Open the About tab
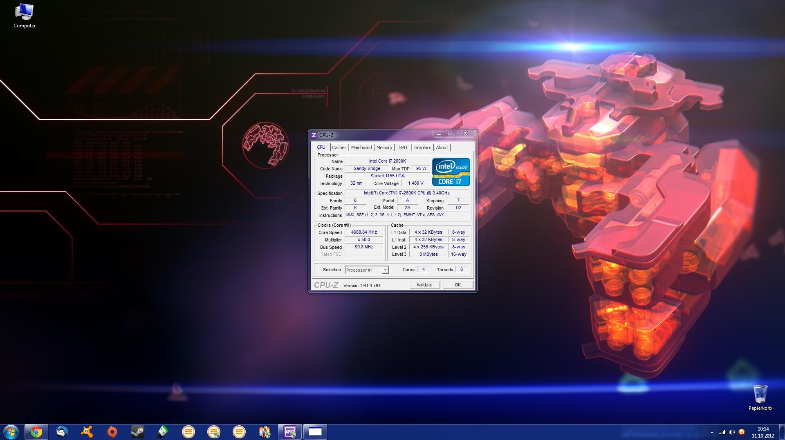Viewport: 785px width, 440px height. pos(442,147)
